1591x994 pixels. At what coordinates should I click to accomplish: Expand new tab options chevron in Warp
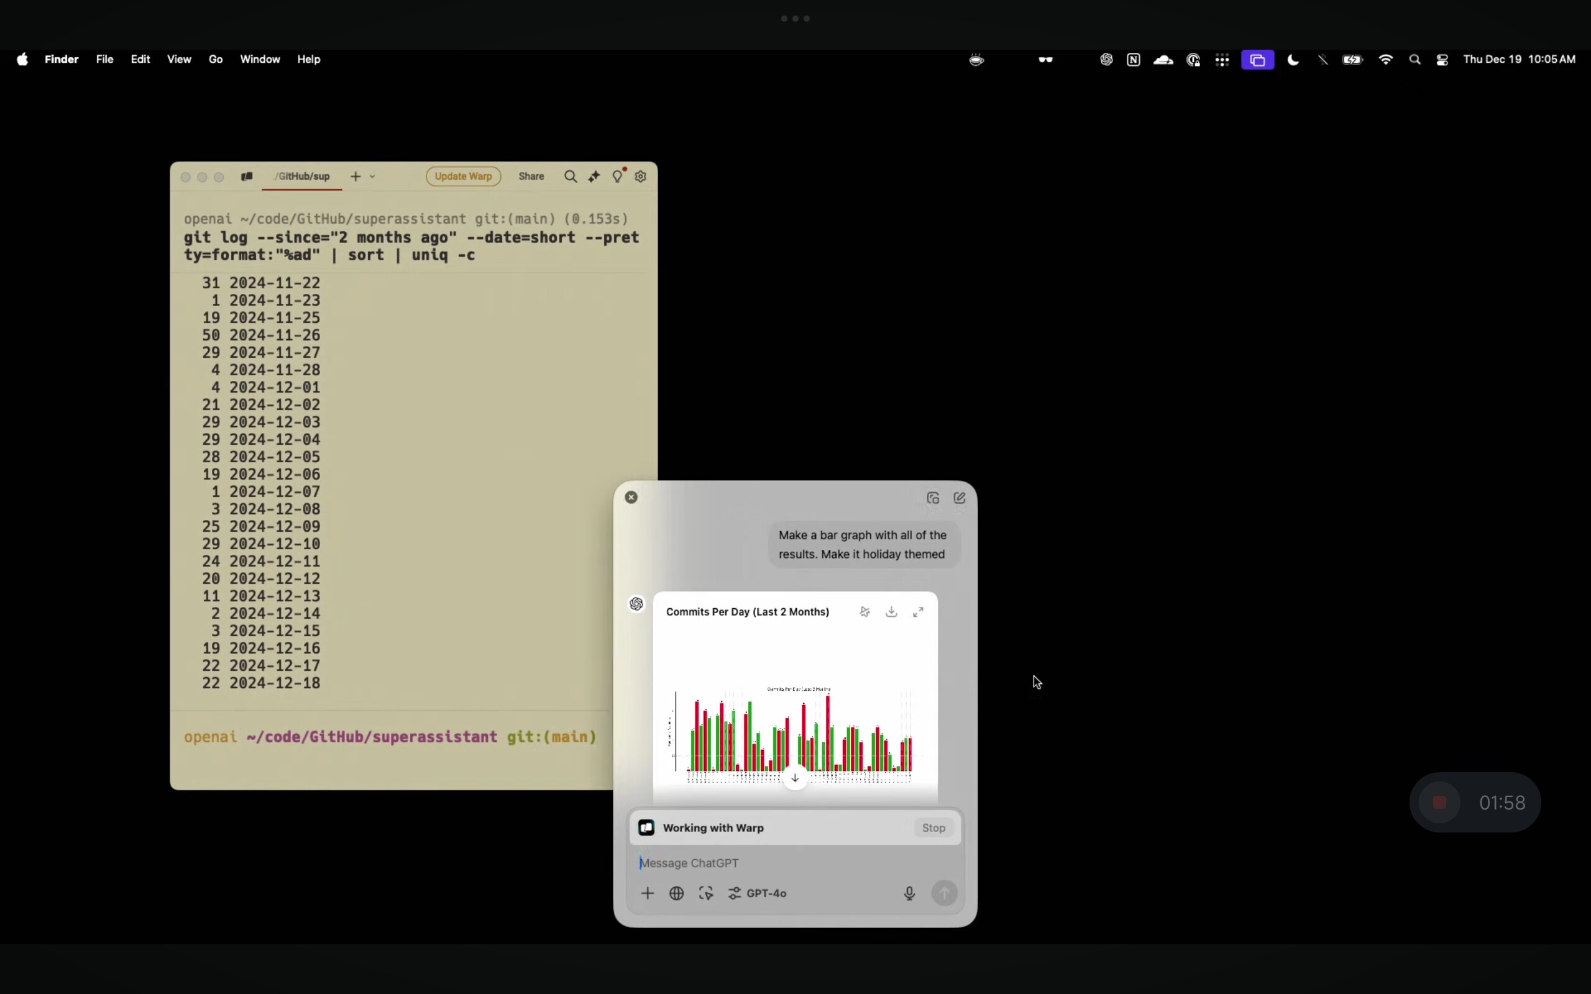point(373,176)
